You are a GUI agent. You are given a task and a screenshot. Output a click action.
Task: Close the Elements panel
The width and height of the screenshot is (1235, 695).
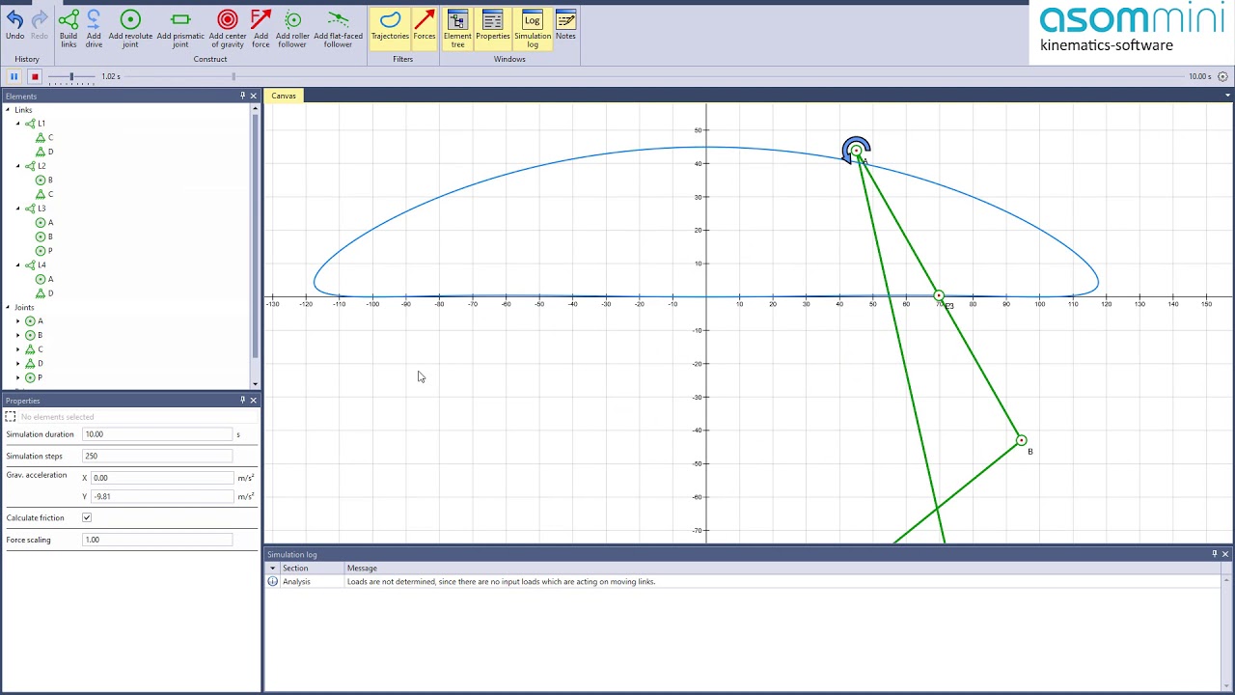254,96
